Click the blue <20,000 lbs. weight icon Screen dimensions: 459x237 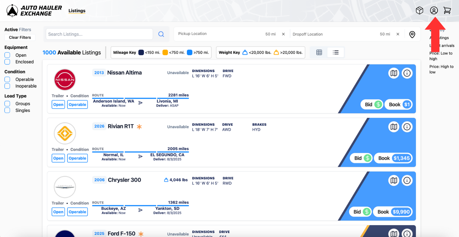click(x=245, y=52)
